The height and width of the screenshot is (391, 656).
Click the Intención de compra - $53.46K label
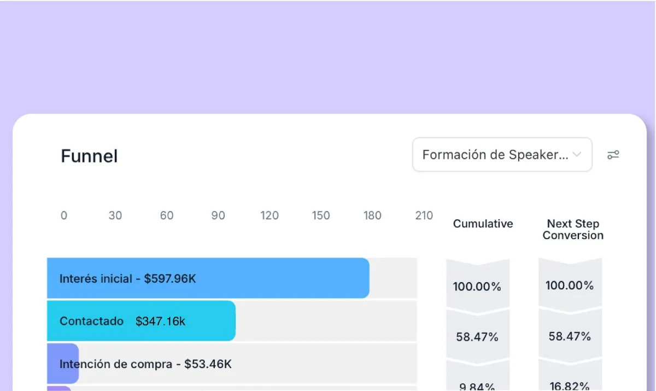click(145, 364)
